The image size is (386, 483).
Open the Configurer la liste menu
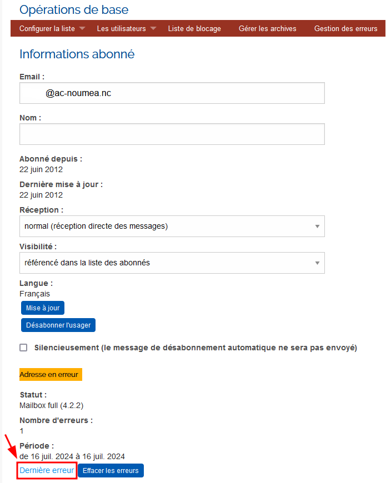pos(47,28)
